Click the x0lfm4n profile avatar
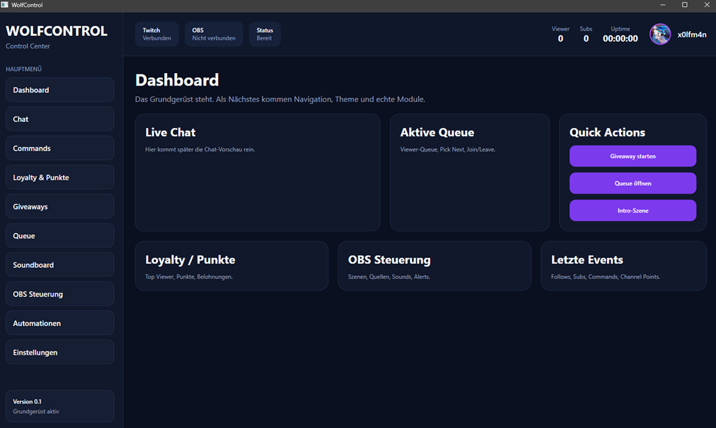Viewport: 716px width, 428px height. click(660, 35)
